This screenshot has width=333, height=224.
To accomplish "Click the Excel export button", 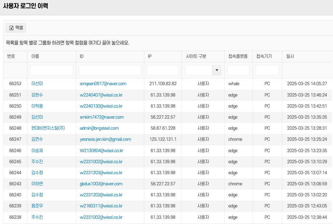I will pyautogui.click(x=16, y=28).
